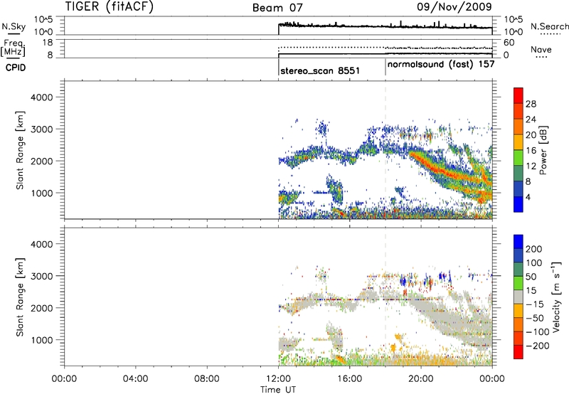The image size is (569, 394).
Task: Click the "-200" label on Velocity colorbar
Action: click(x=537, y=346)
